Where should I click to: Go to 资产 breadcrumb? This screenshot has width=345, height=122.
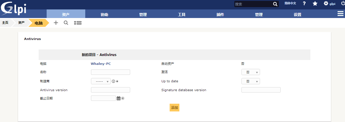[21, 23]
